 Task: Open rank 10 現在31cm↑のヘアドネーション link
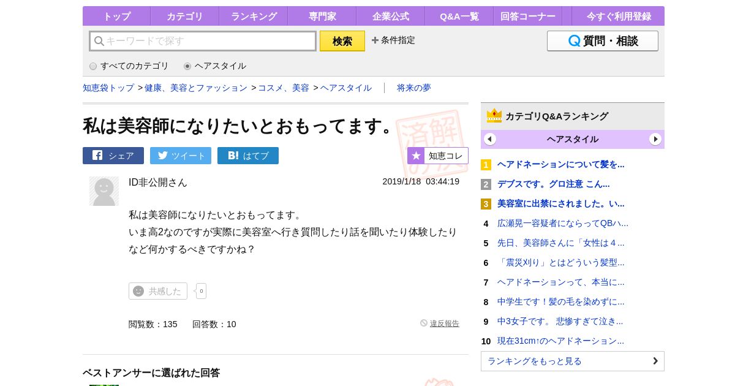[561, 341]
